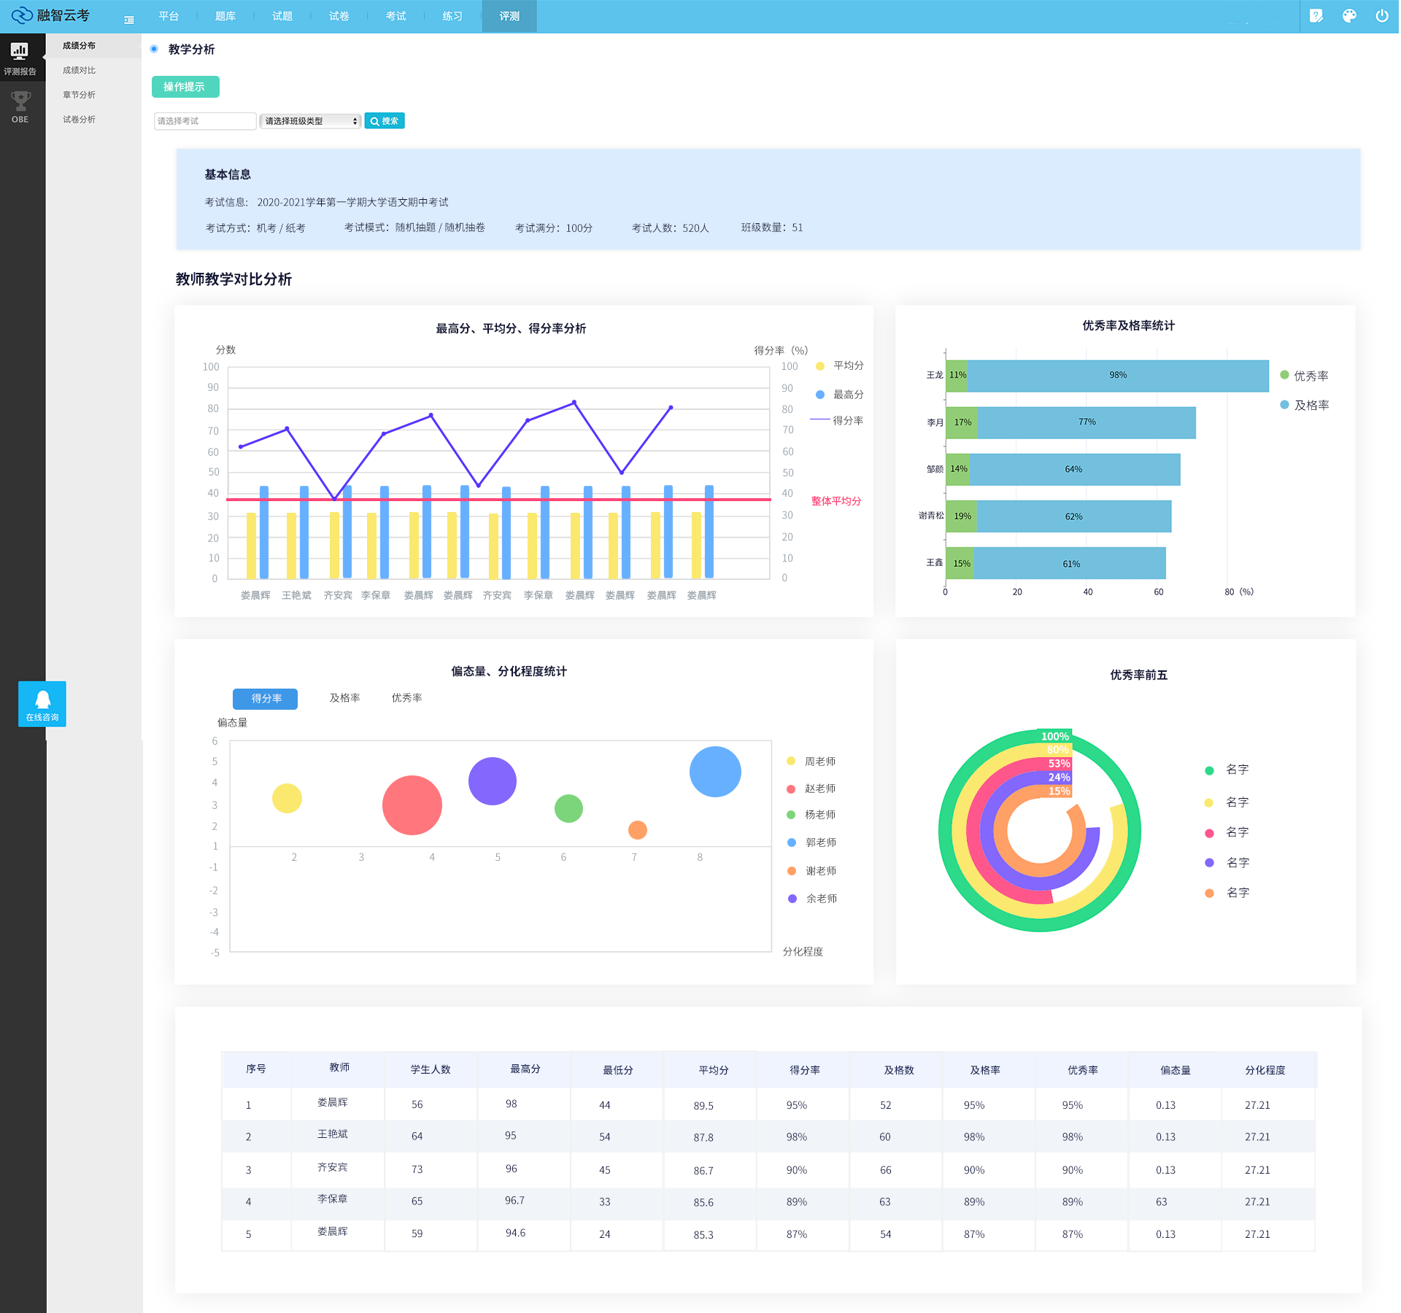Screen dimensions: 1401x1313
Task: Toggle the 平均分 legend in the score chart
Action: [840, 365]
